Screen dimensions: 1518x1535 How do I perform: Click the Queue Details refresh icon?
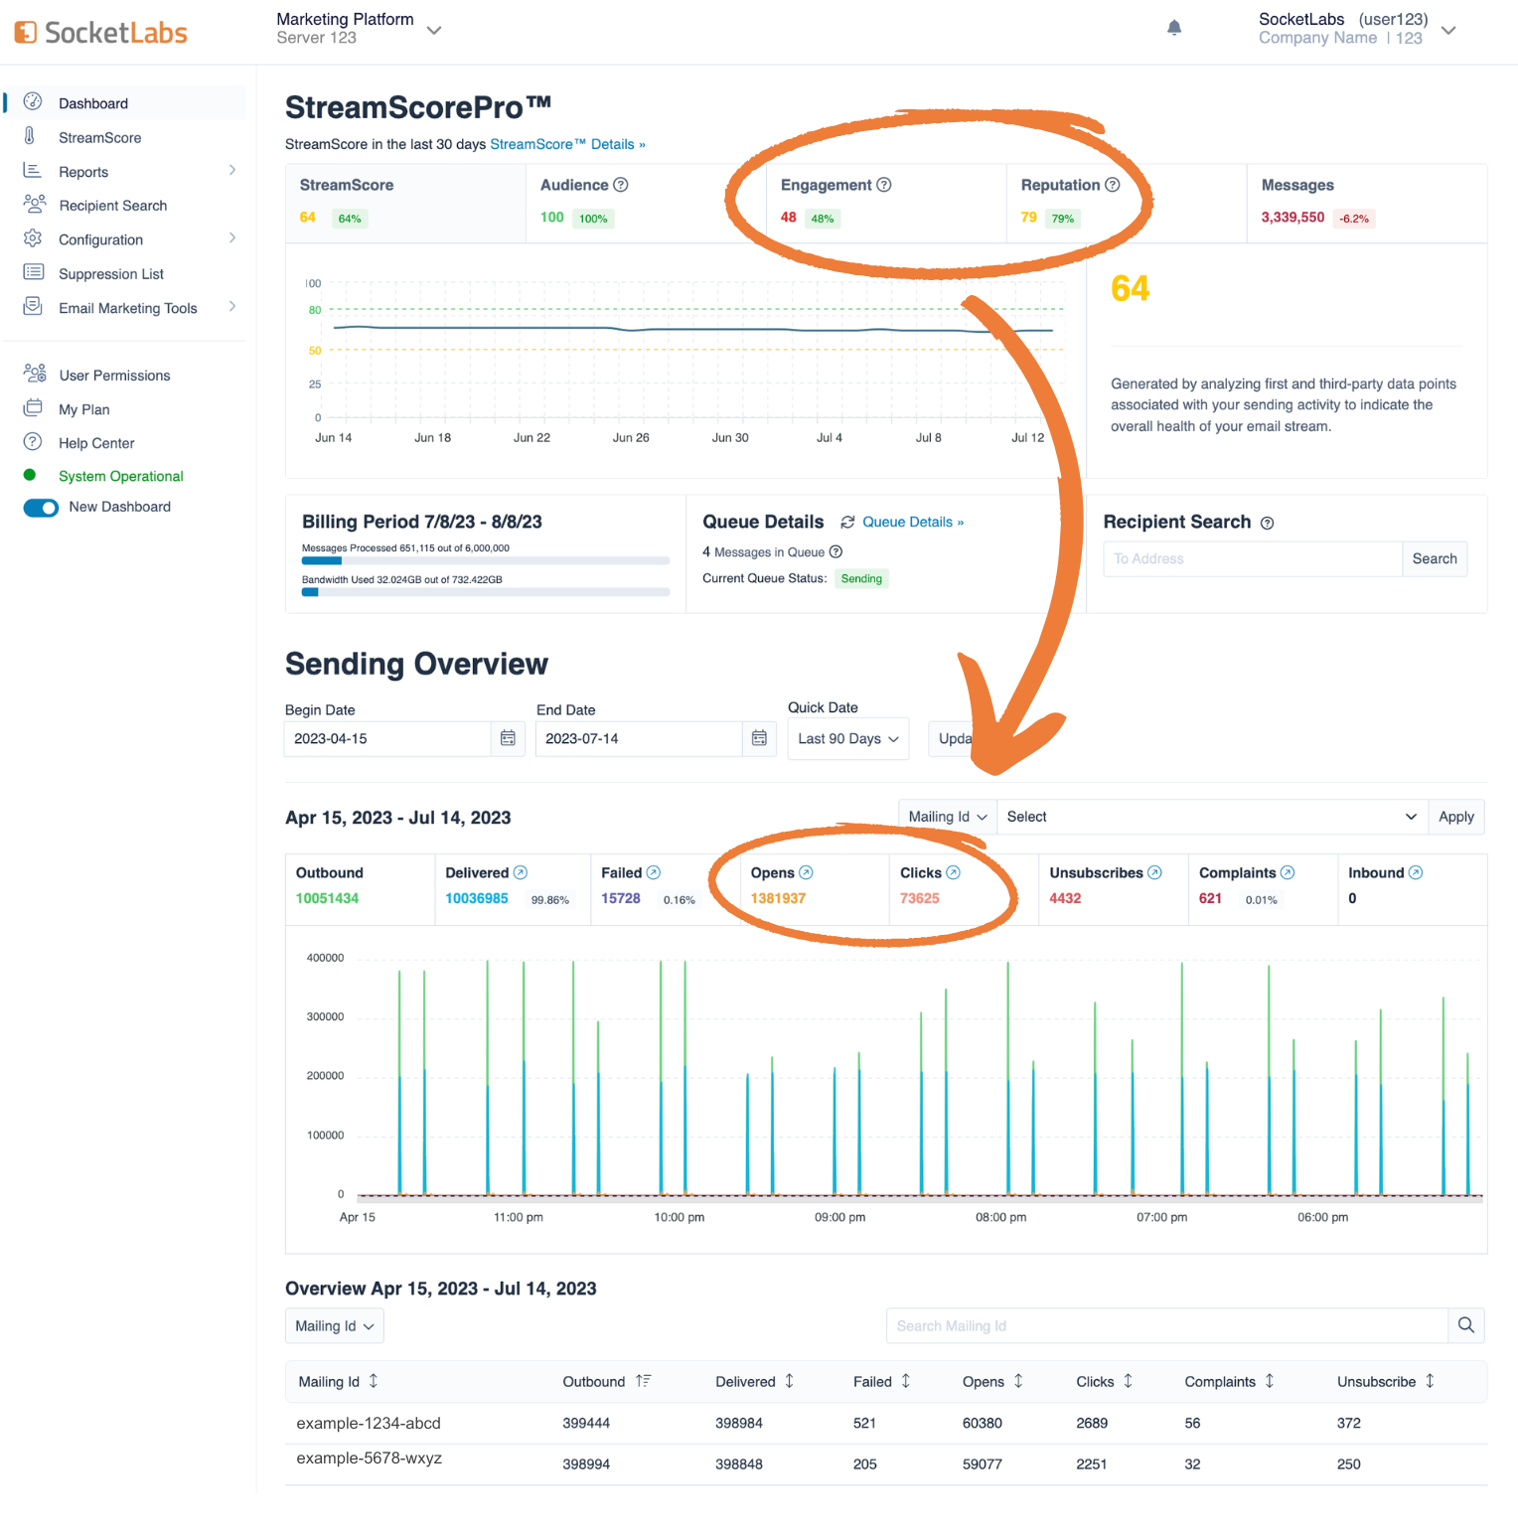[x=847, y=522]
